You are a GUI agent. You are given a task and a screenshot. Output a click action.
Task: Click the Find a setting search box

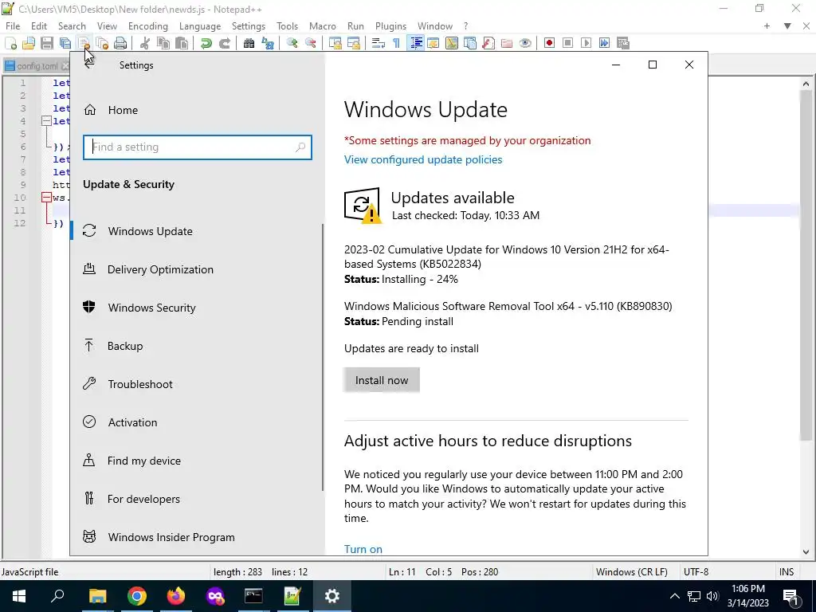pyautogui.click(x=198, y=147)
